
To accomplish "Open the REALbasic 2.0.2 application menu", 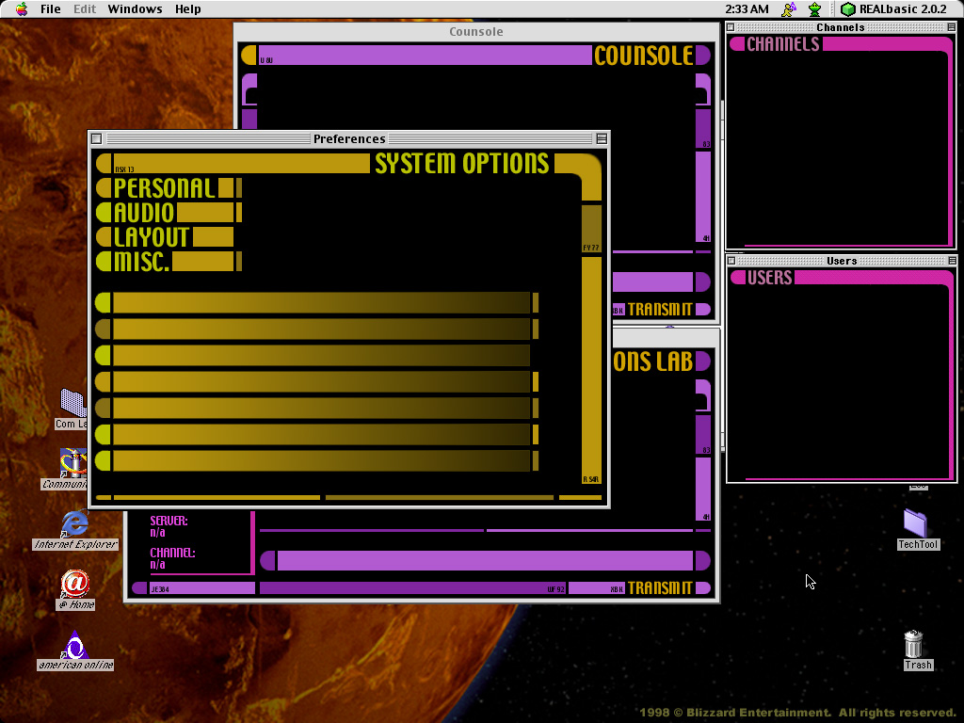I will click(x=893, y=9).
